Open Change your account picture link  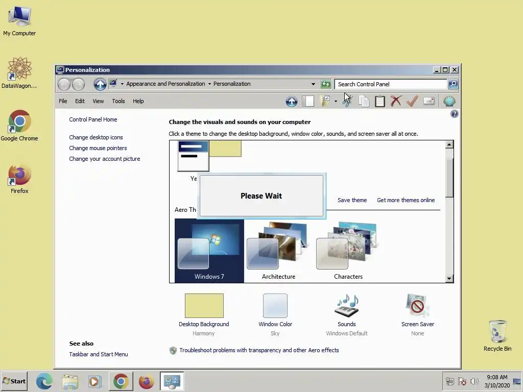(x=104, y=159)
